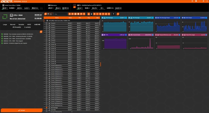Tick the P-core 8 row checkbox
The image size is (209, 113).
(47, 40)
